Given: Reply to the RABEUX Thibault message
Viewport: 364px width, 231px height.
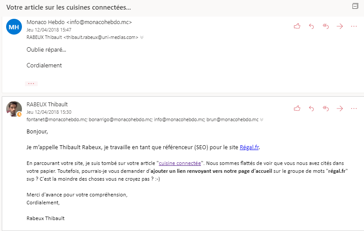Looking at the screenshot, I should pos(311,108).
